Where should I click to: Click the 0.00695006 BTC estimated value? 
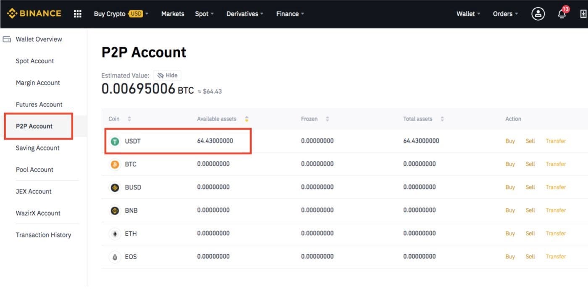[148, 89]
